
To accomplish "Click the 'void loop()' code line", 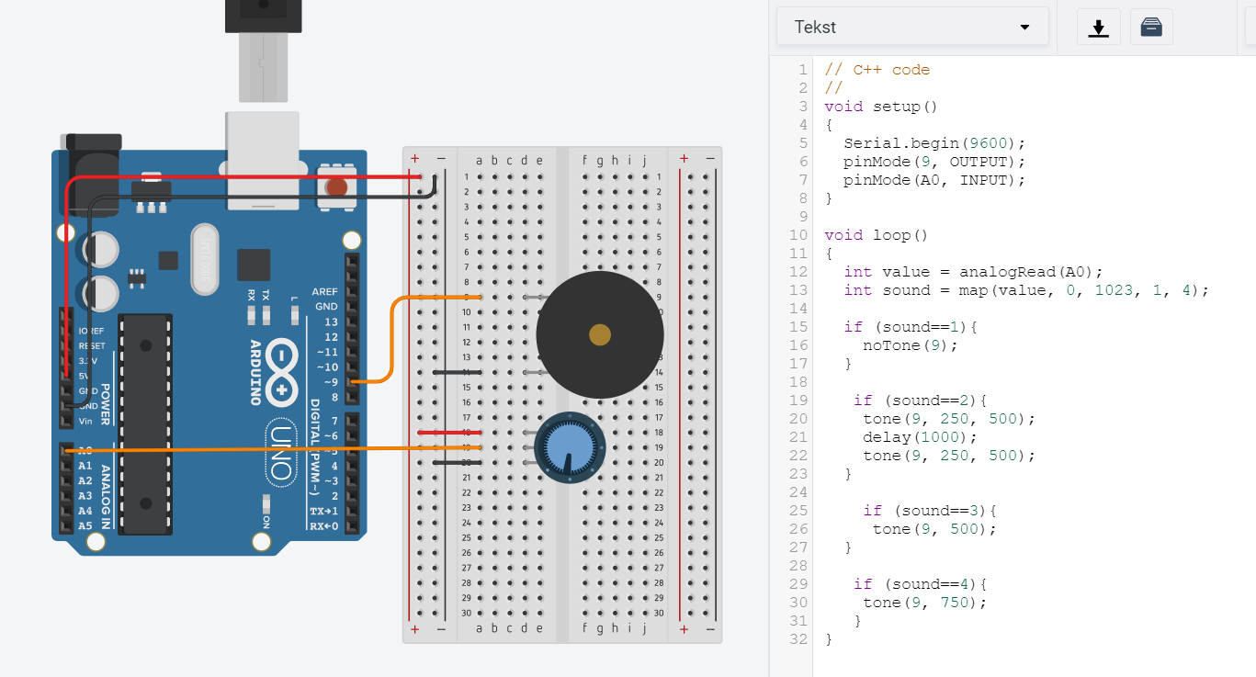I will click(x=877, y=235).
